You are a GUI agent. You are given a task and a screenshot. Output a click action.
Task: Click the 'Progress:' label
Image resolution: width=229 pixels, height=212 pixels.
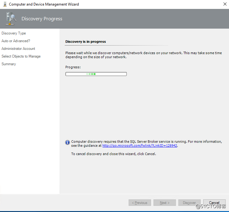click(73, 67)
